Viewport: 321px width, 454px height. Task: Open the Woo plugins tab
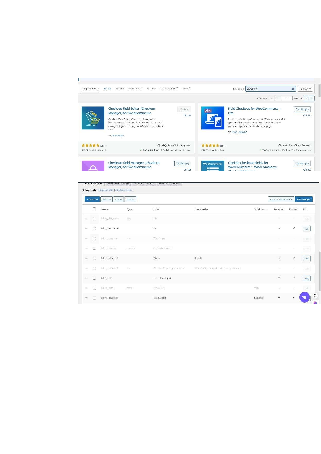click(186, 89)
